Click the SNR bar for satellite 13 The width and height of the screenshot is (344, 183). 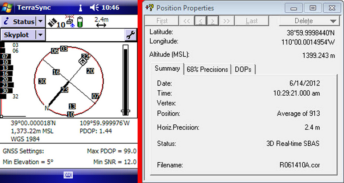[x=7, y=68]
